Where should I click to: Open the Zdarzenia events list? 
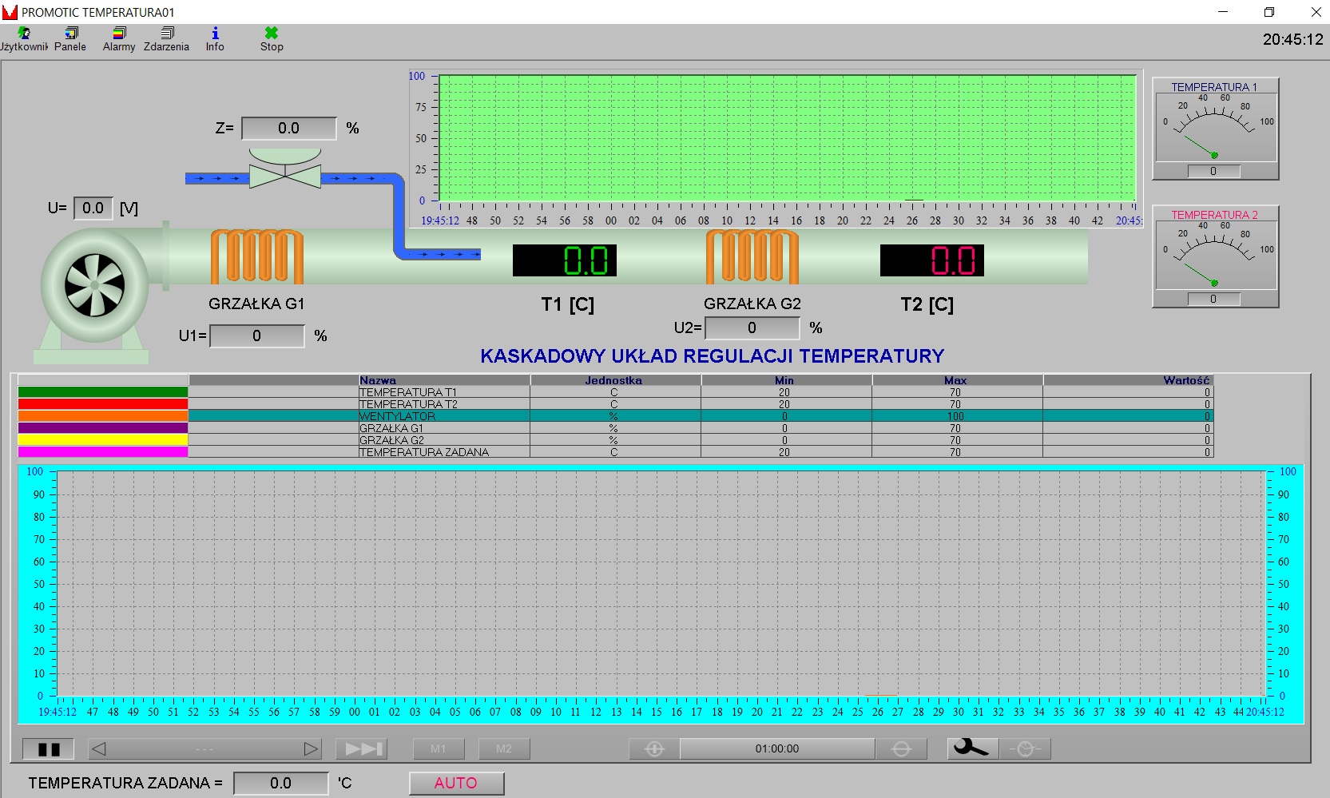[x=167, y=34]
